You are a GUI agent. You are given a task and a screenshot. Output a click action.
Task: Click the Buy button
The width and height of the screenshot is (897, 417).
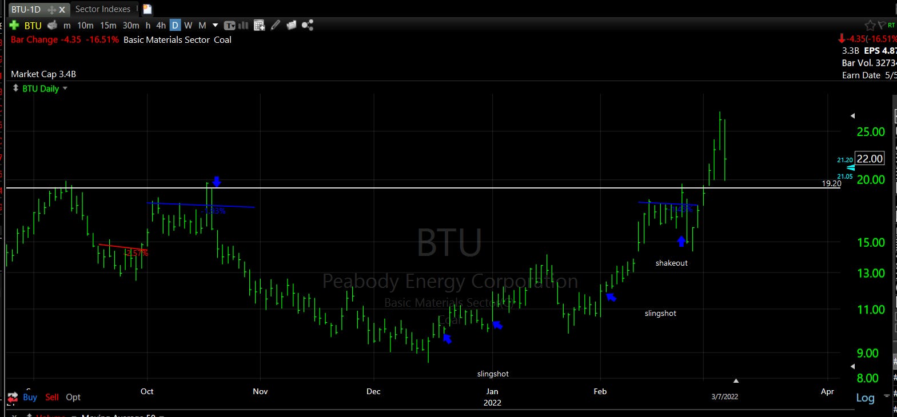click(30, 397)
